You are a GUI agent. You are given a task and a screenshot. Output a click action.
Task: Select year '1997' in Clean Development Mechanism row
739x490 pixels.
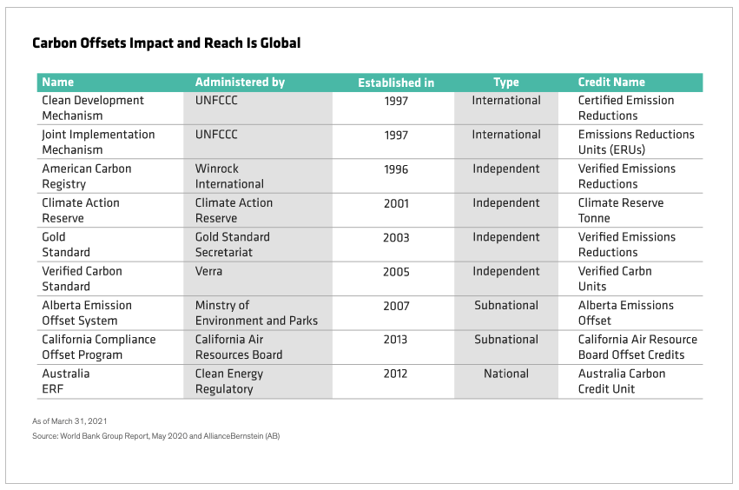(396, 101)
